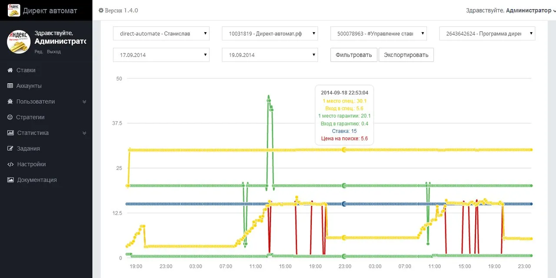Click the highlighted blue Ставка point at 23:00
556x278 pixels.
[344, 204]
